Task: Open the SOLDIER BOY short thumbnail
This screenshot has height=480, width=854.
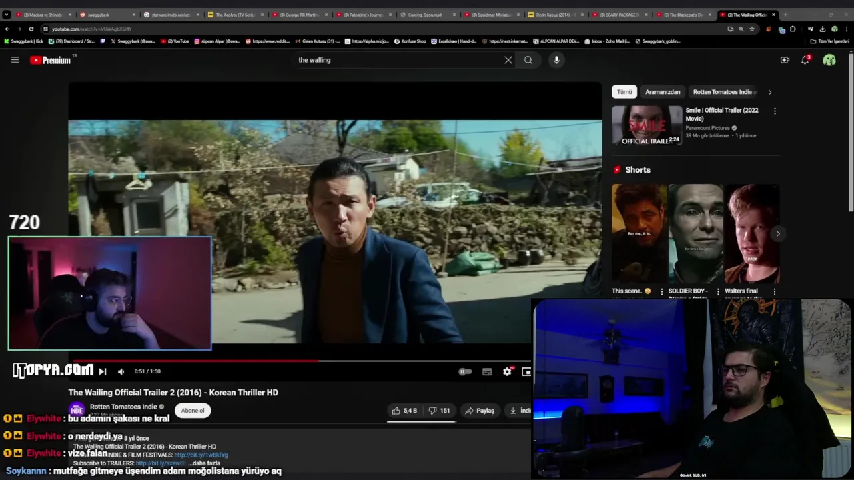Action: point(696,233)
